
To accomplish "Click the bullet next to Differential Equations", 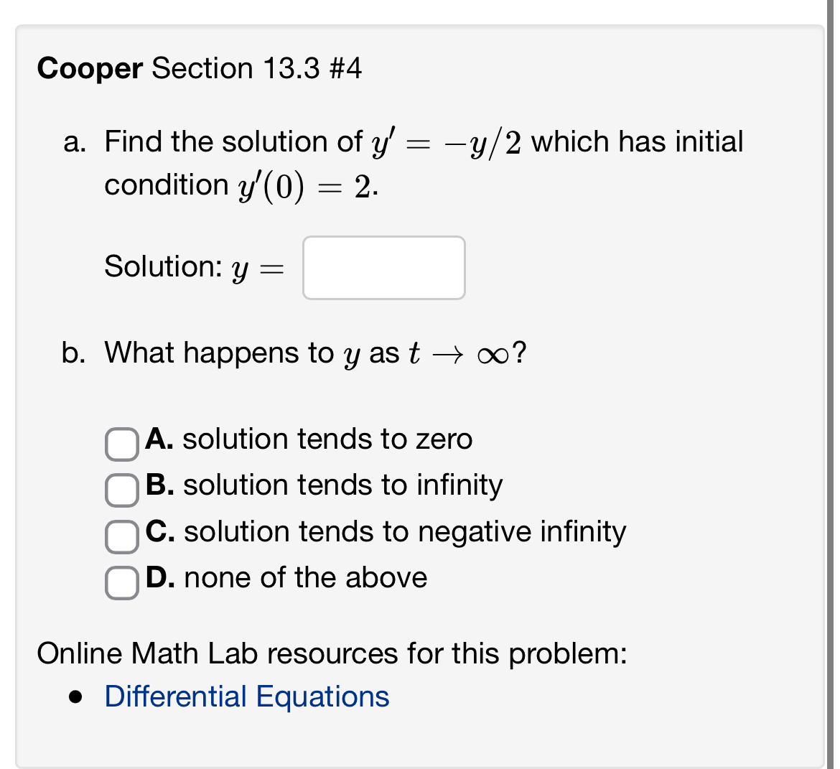I will tap(76, 696).
